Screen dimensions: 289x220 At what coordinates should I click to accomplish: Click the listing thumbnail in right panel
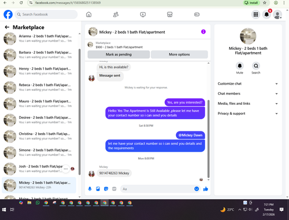(x=248, y=36)
